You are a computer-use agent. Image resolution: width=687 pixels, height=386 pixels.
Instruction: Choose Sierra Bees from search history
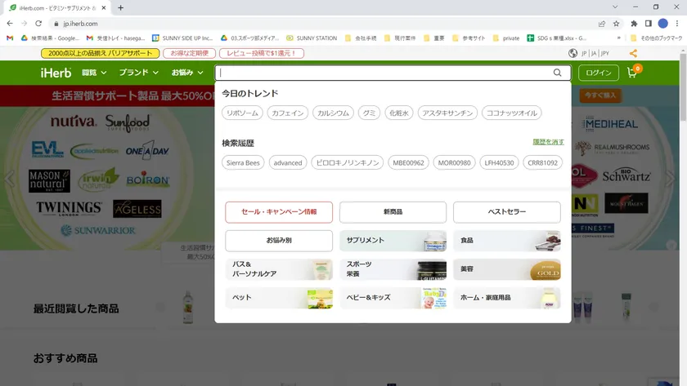click(243, 162)
